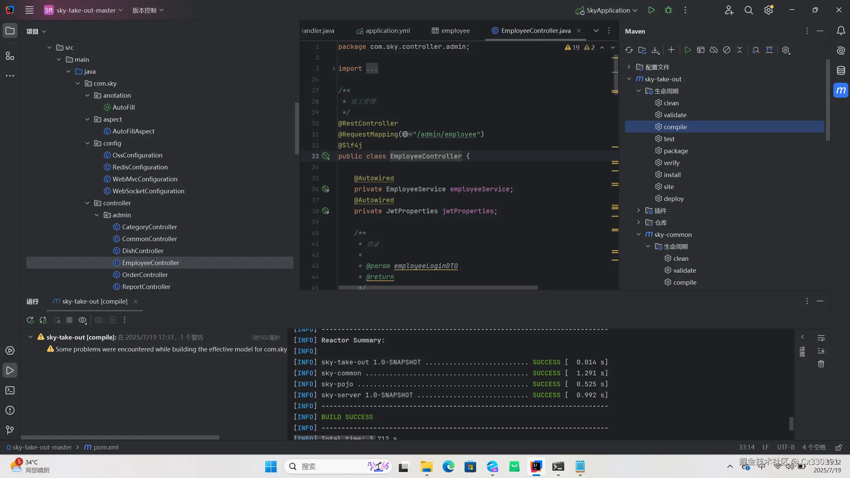The height and width of the screenshot is (478, 850).
Task: Expand the 插件 node in Maven tree
Action: click(638, 210)
